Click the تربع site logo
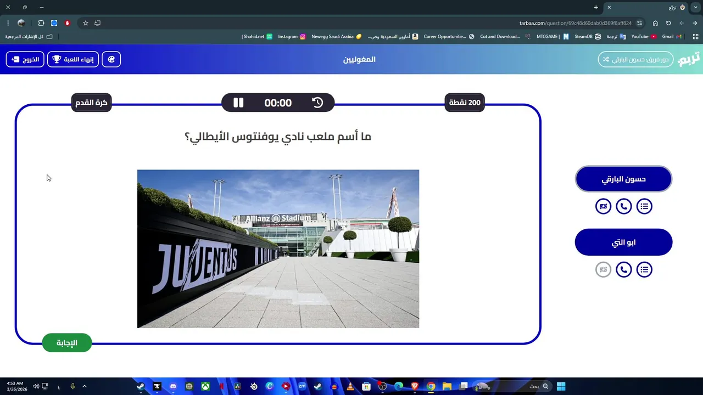This screenshot has height=395, width=703. pos(689,59)
